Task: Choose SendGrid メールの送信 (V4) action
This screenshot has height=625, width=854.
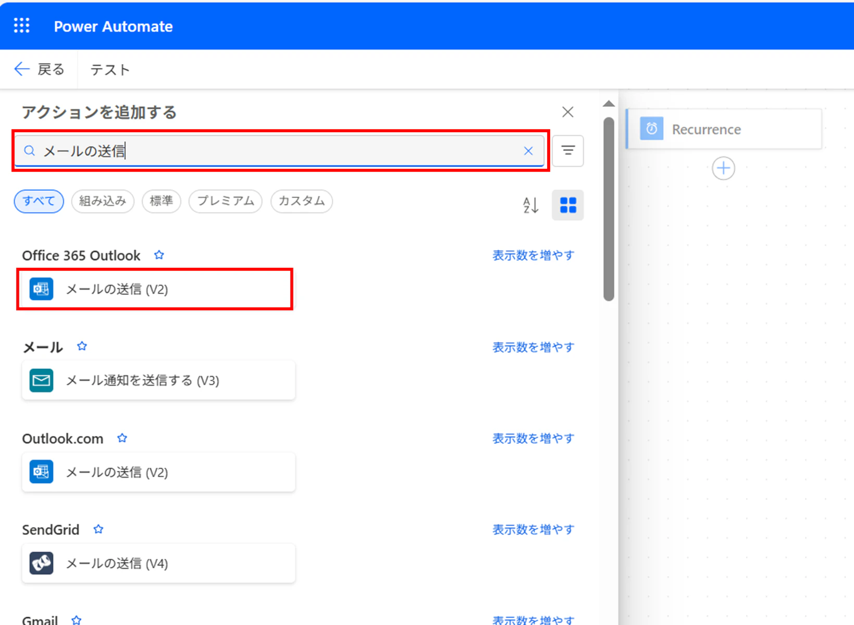Action: [x=158, y=563]
